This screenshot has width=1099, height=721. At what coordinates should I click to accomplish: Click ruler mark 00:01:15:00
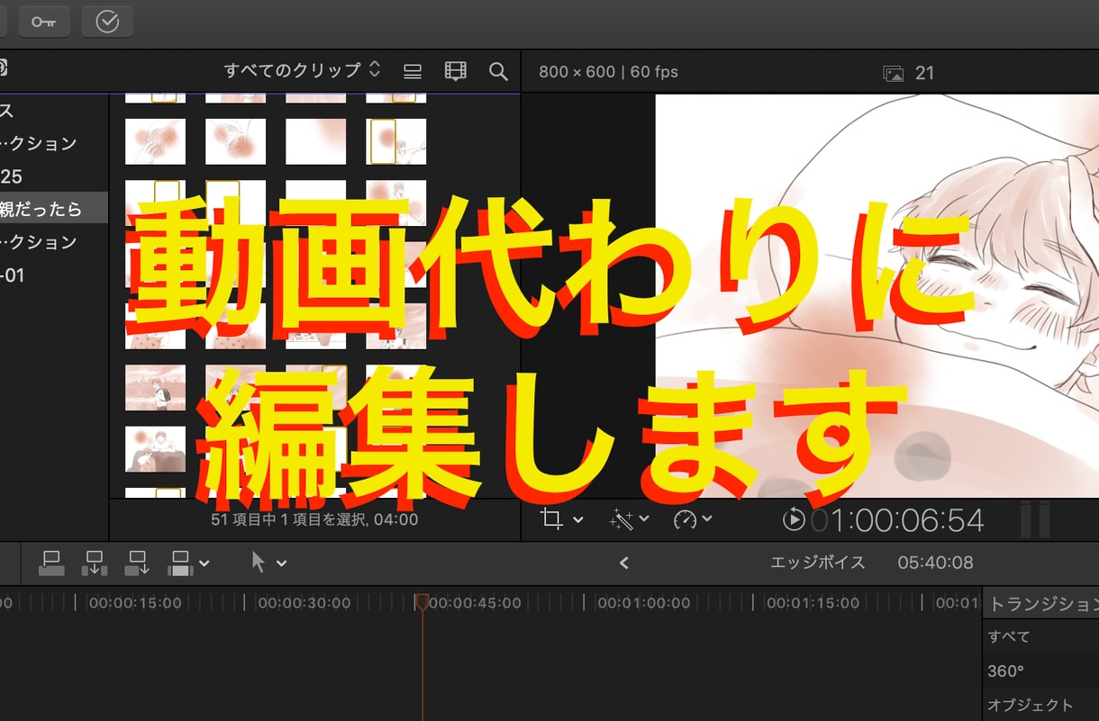(x=813, y=603)
